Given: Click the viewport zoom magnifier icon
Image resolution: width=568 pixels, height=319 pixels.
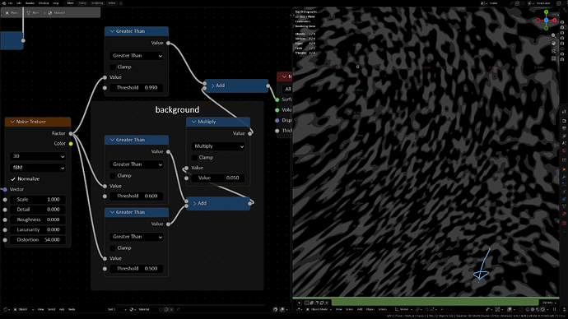Looking at the screenshot, I should (553, 36).
